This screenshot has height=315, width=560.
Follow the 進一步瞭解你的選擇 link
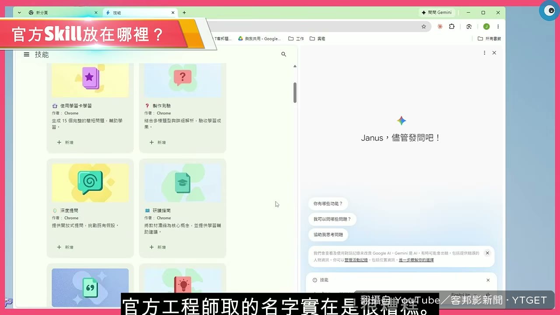pos(416,260)
